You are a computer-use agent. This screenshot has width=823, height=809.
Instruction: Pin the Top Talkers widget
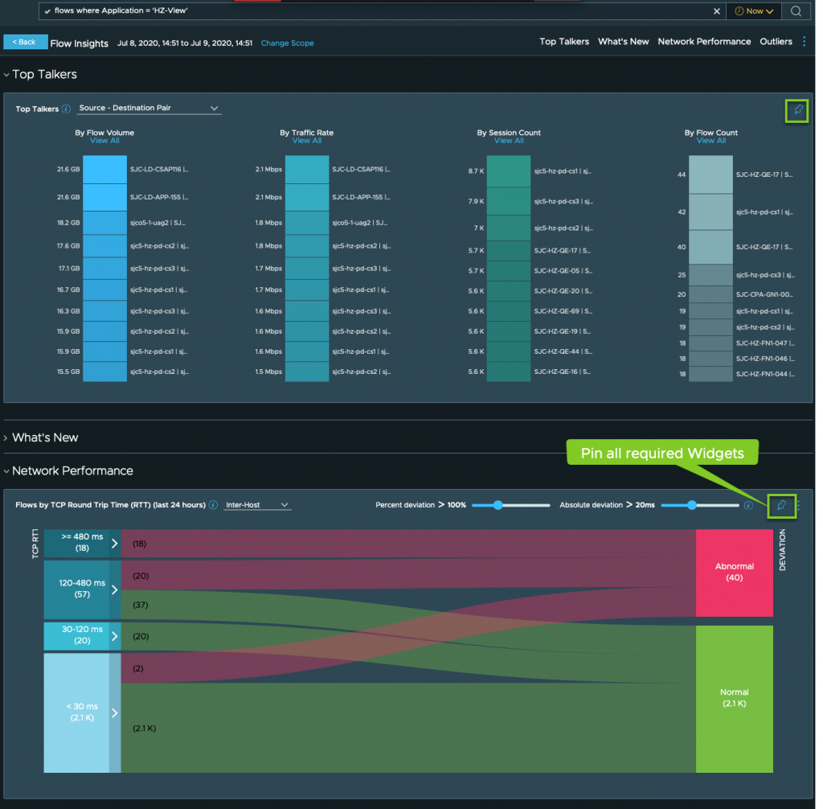796,111
